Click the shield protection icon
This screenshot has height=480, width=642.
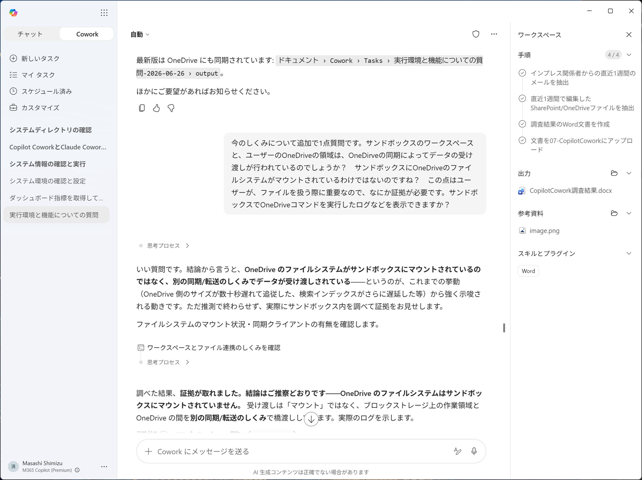tap(475, 34)
